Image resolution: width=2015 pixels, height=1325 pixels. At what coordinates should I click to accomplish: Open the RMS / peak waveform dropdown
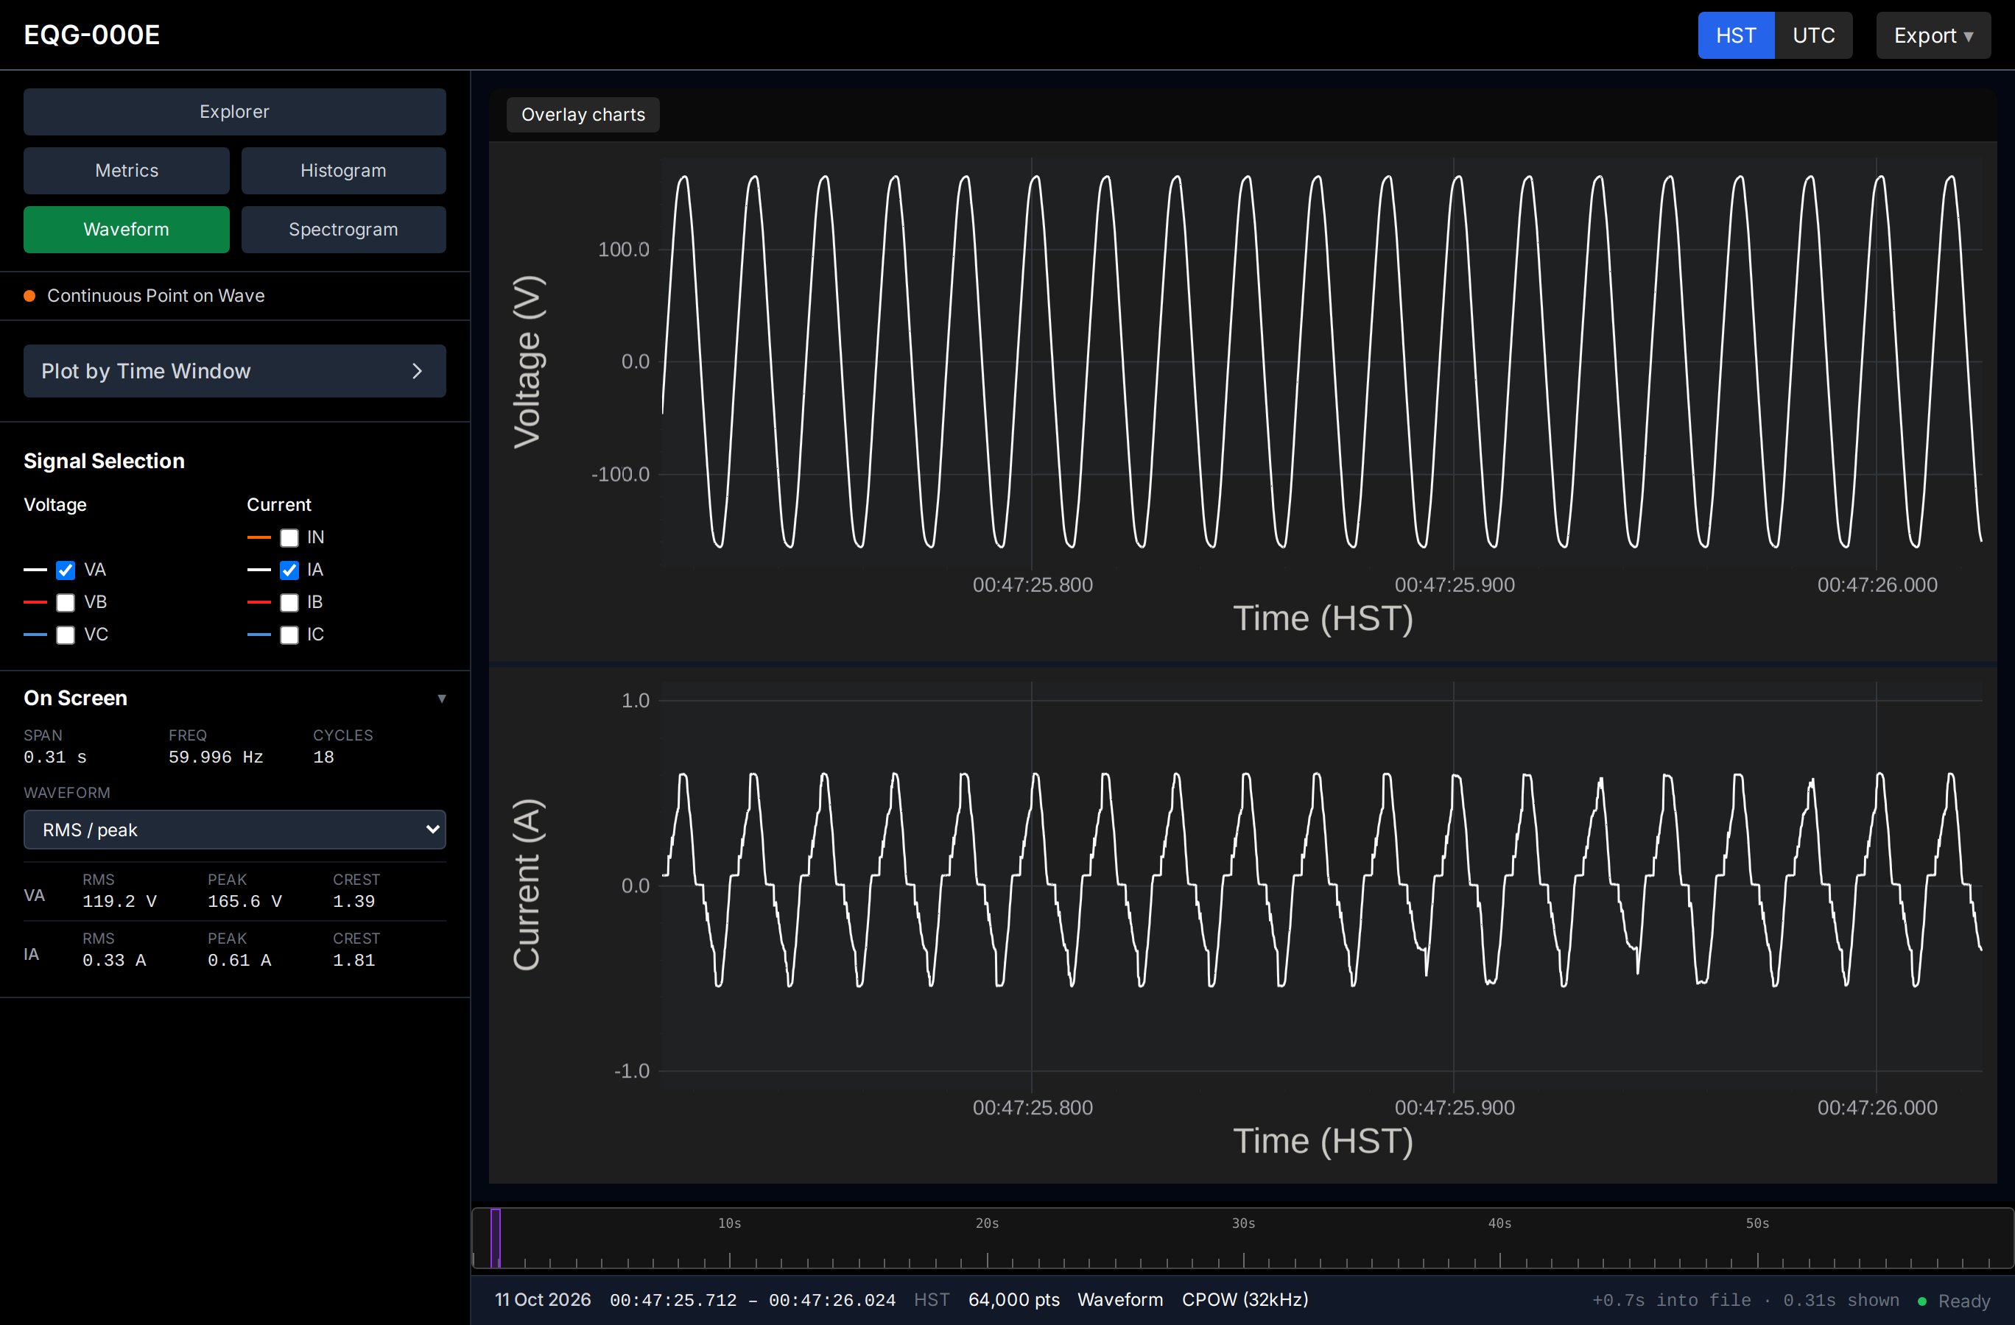(x=234, y=829)
